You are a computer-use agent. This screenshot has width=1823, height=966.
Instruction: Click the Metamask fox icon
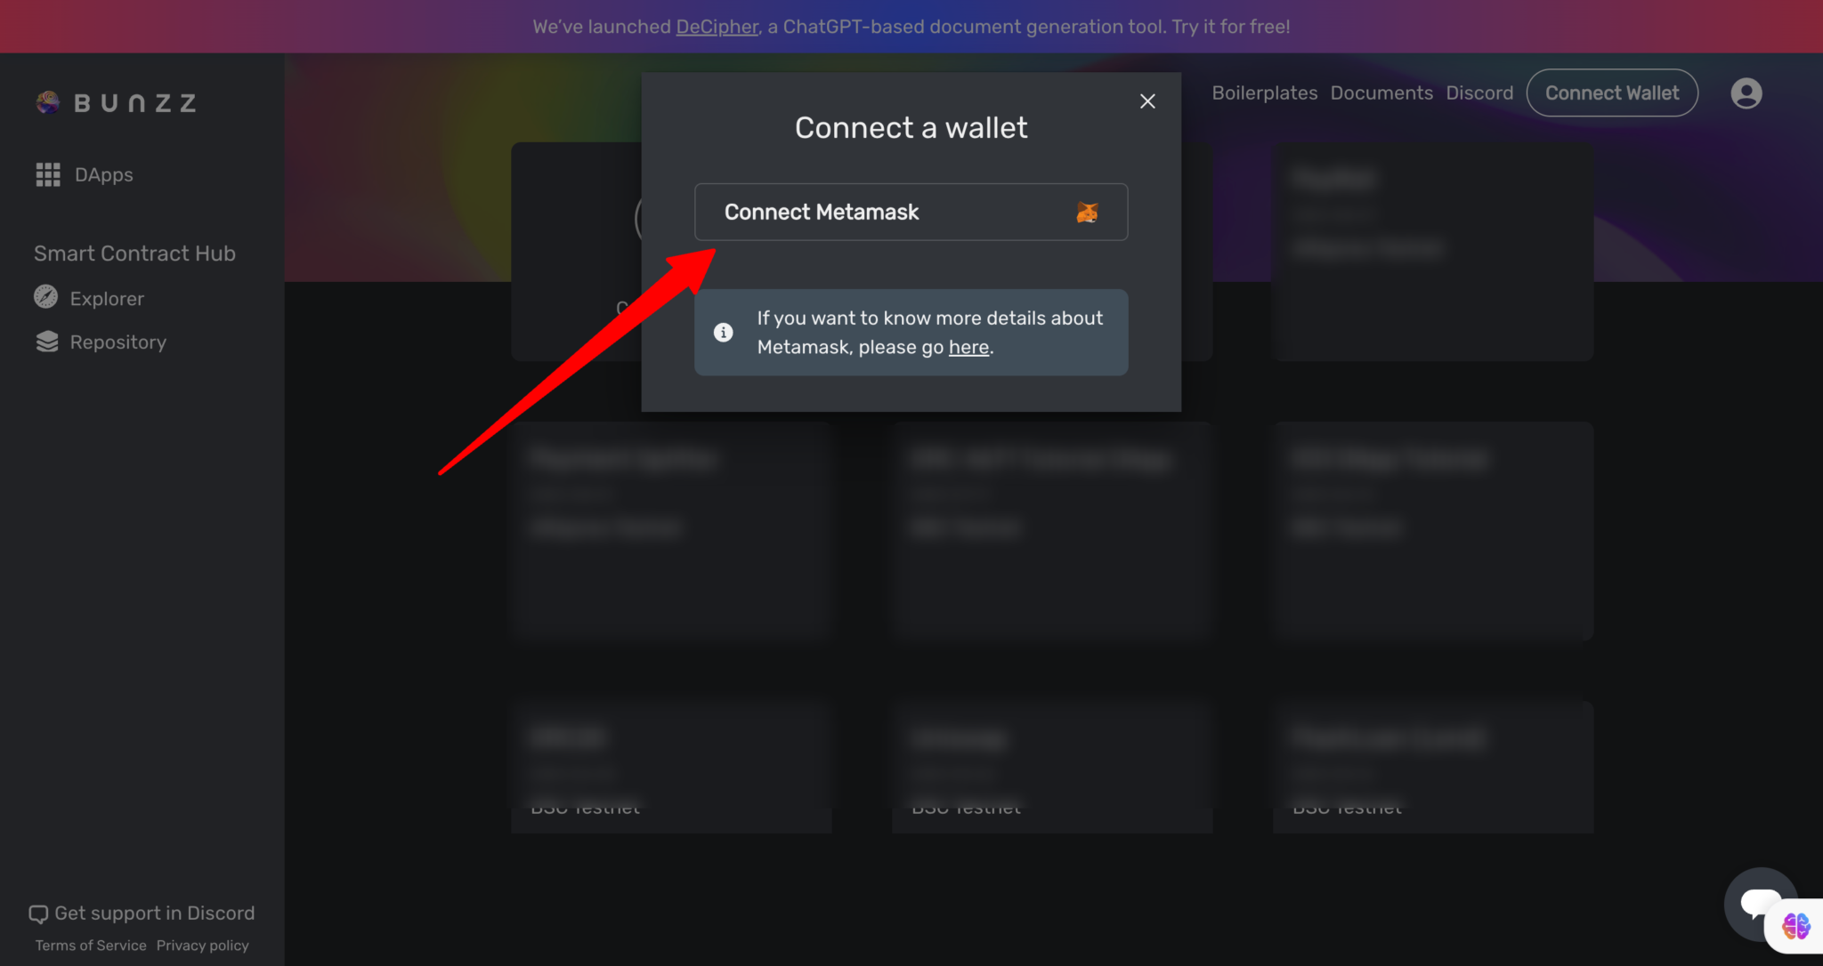point(1088,212)
